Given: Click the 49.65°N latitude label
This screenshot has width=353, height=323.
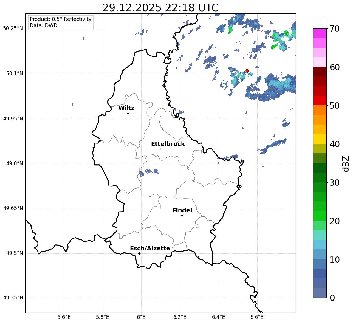Looking at the screenshot, I should click(x=13, y=208).
